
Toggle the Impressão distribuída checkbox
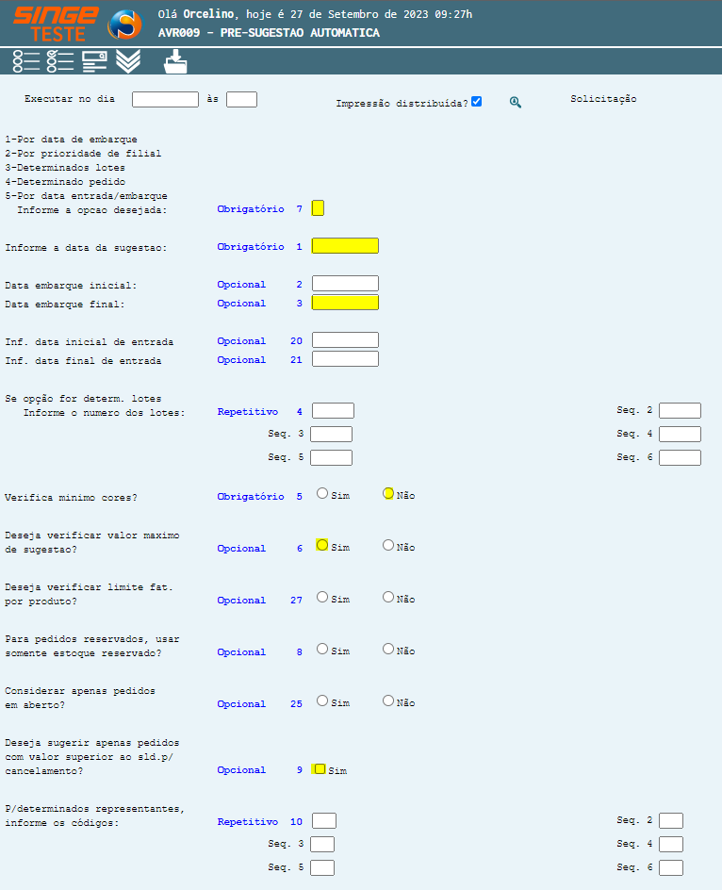477,102
